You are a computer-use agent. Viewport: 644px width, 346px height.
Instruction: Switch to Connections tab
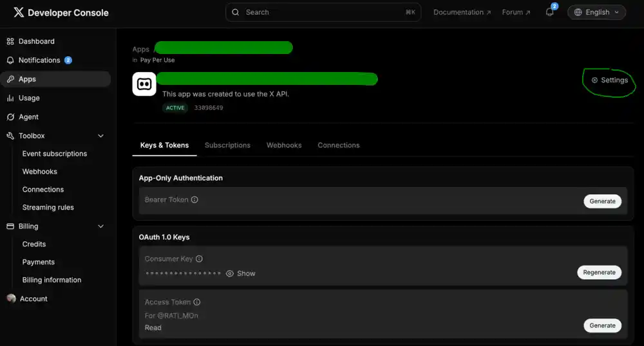[x=339, y=145]
